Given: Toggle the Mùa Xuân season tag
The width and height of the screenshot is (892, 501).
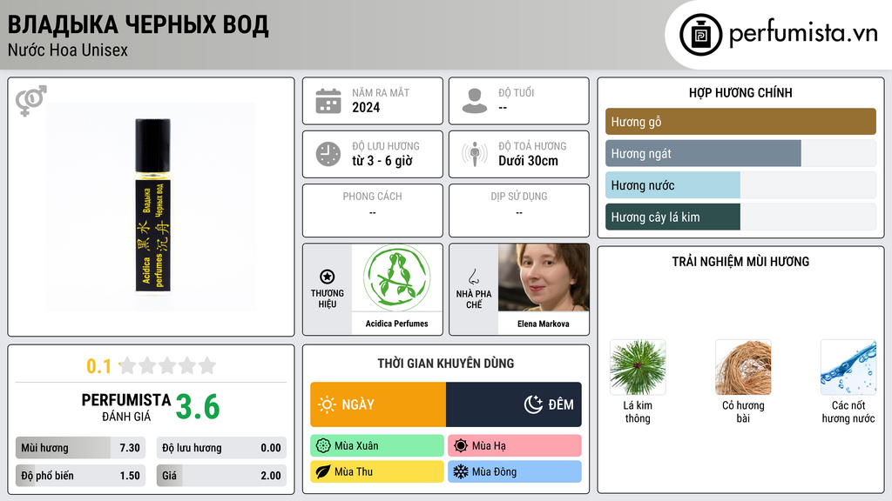Looking at the screenshot, I should (x=377, y=446).
